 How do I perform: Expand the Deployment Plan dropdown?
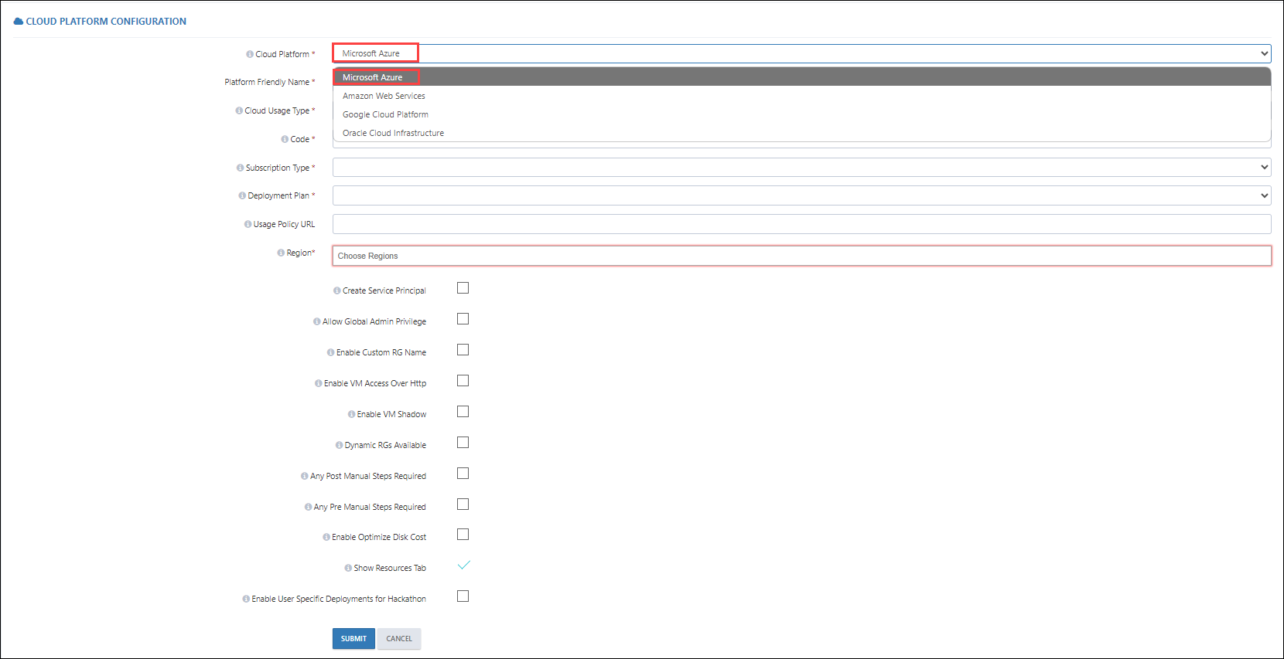coord(801,195)
